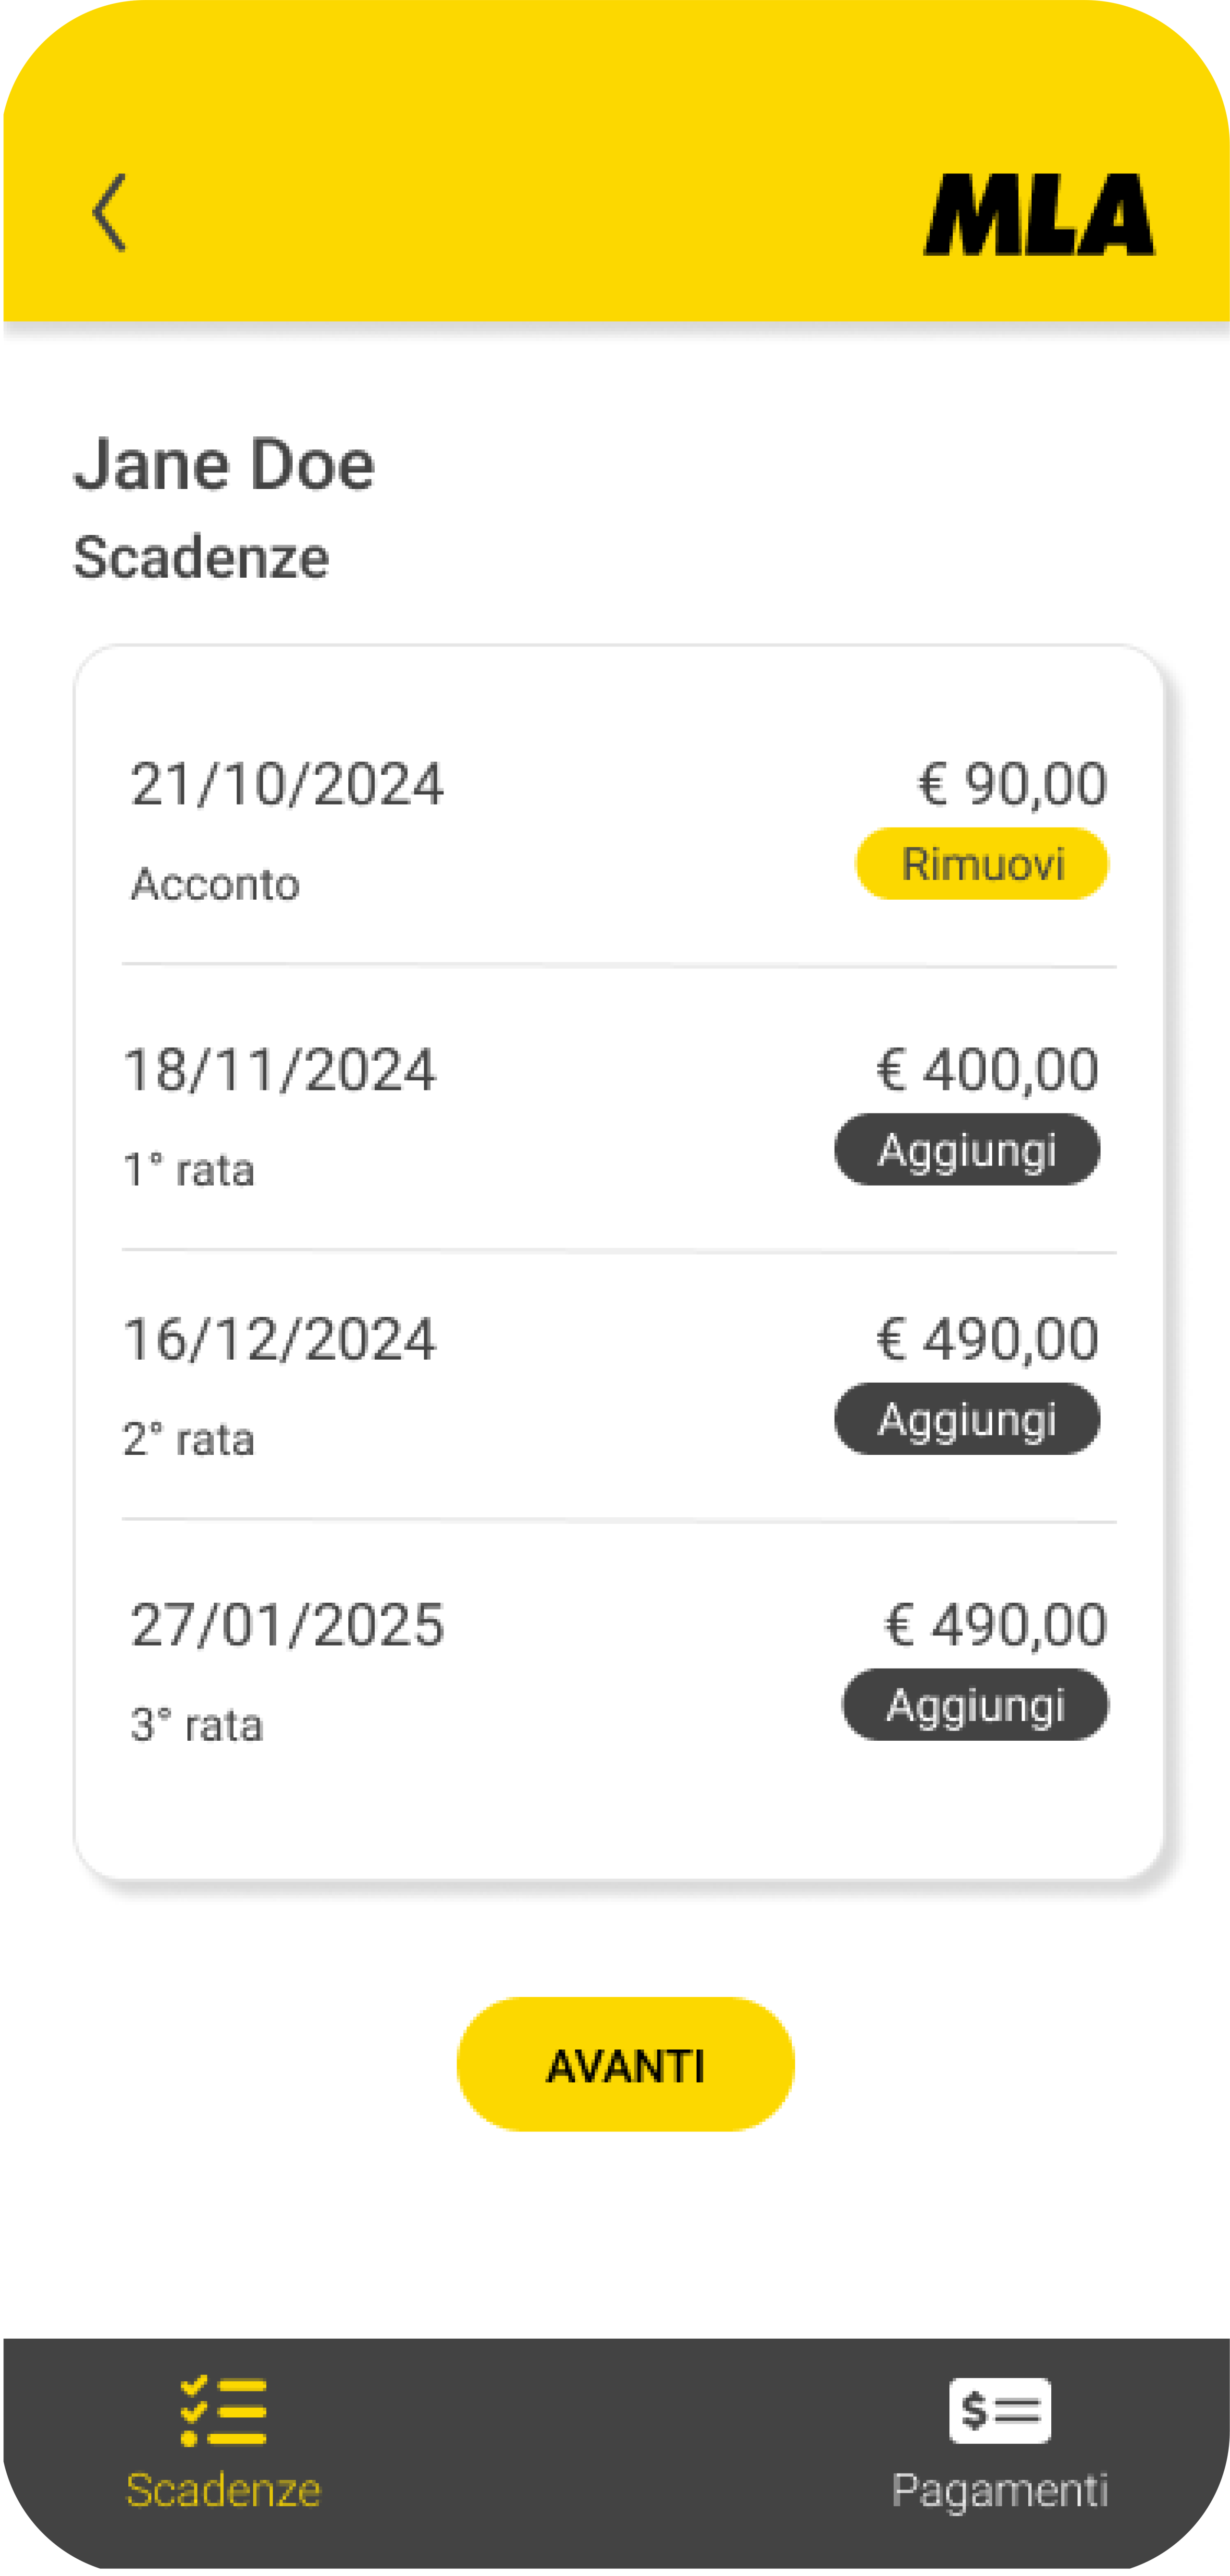Add the 3° rata with Aggiungi
Screen dimensions: 1230x2576
click(975, 1705)
